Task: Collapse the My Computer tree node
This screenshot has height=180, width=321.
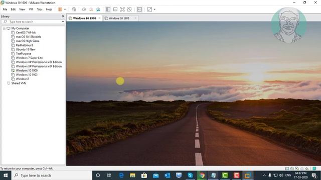Action: click(4, 28)
